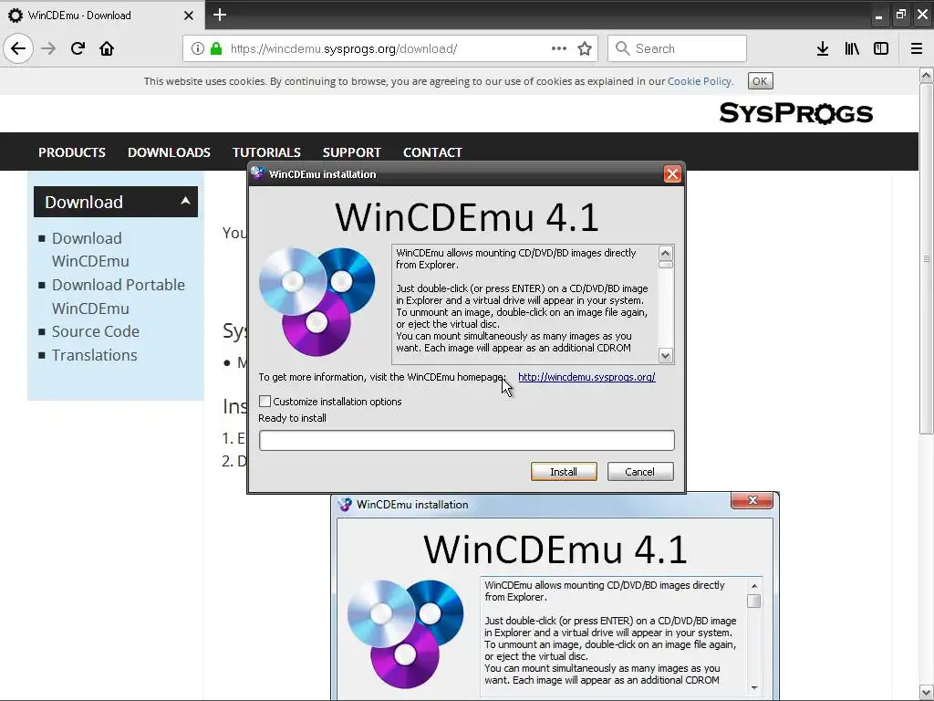Bookmark this page with the star icon
Screen dimensions: 934x701
[585, 48]
